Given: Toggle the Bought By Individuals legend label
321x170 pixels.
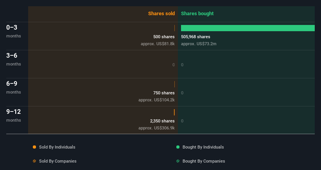Looking at the screenshot, I should coord(203,147).
